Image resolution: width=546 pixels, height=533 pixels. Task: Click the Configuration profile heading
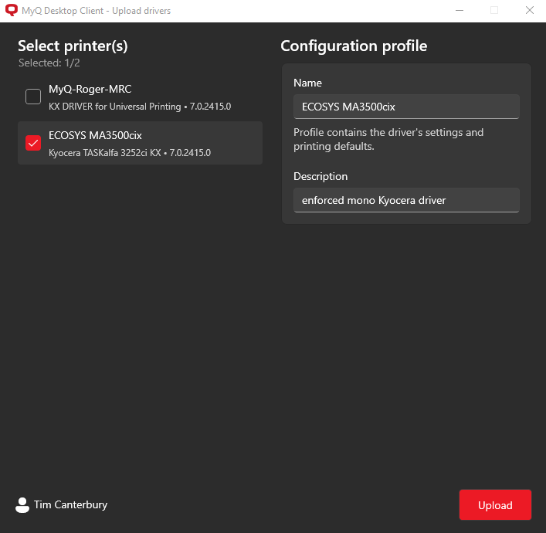(354, 46)
